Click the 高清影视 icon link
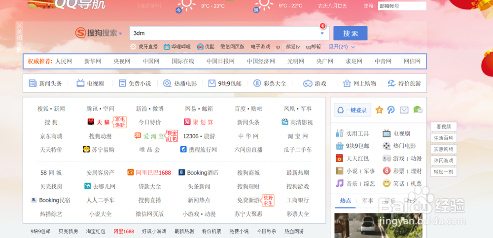Image resolution: width=493 pixels, height=238 pixels. coord(285,122)
